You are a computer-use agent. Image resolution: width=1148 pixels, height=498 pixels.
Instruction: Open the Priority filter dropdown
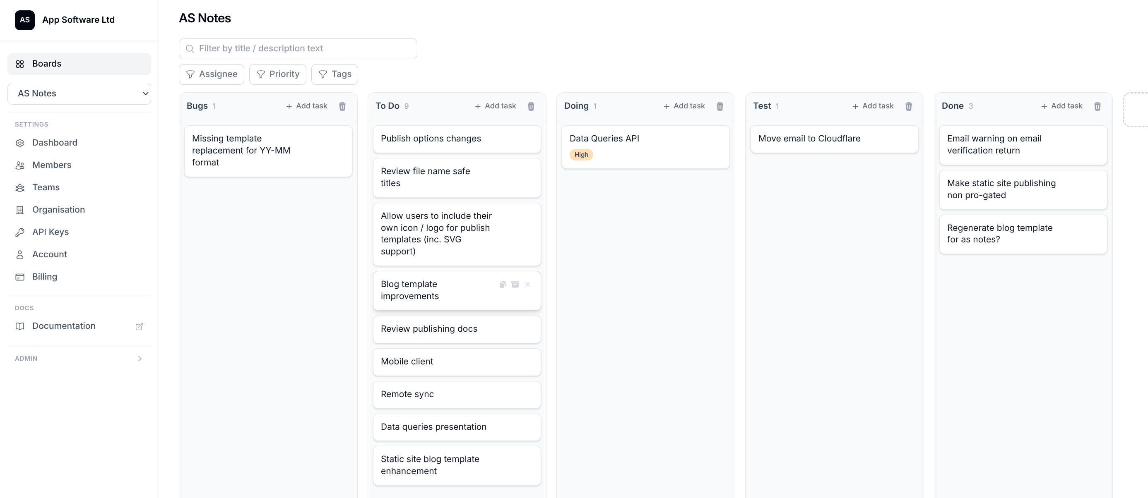[277, 74]
